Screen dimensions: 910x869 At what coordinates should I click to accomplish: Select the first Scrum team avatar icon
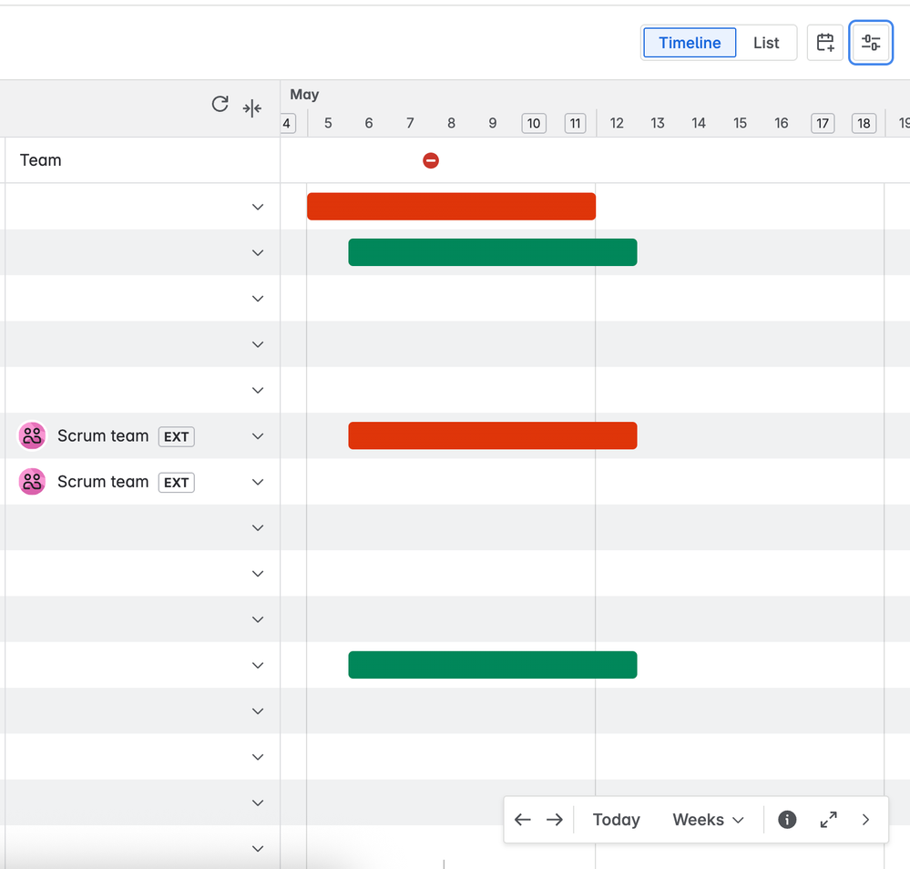(32, 435)
